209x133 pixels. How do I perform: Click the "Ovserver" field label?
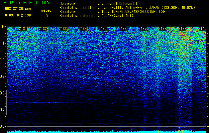click(x=67, y=4)
